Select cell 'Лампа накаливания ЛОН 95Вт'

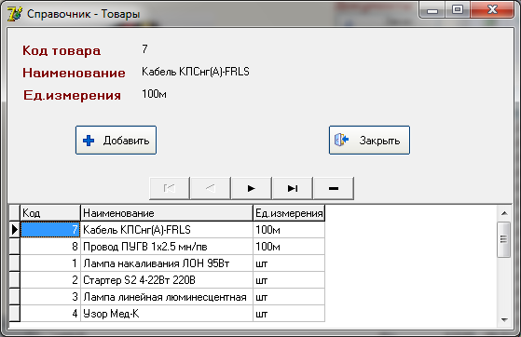[x=167, y=263]
